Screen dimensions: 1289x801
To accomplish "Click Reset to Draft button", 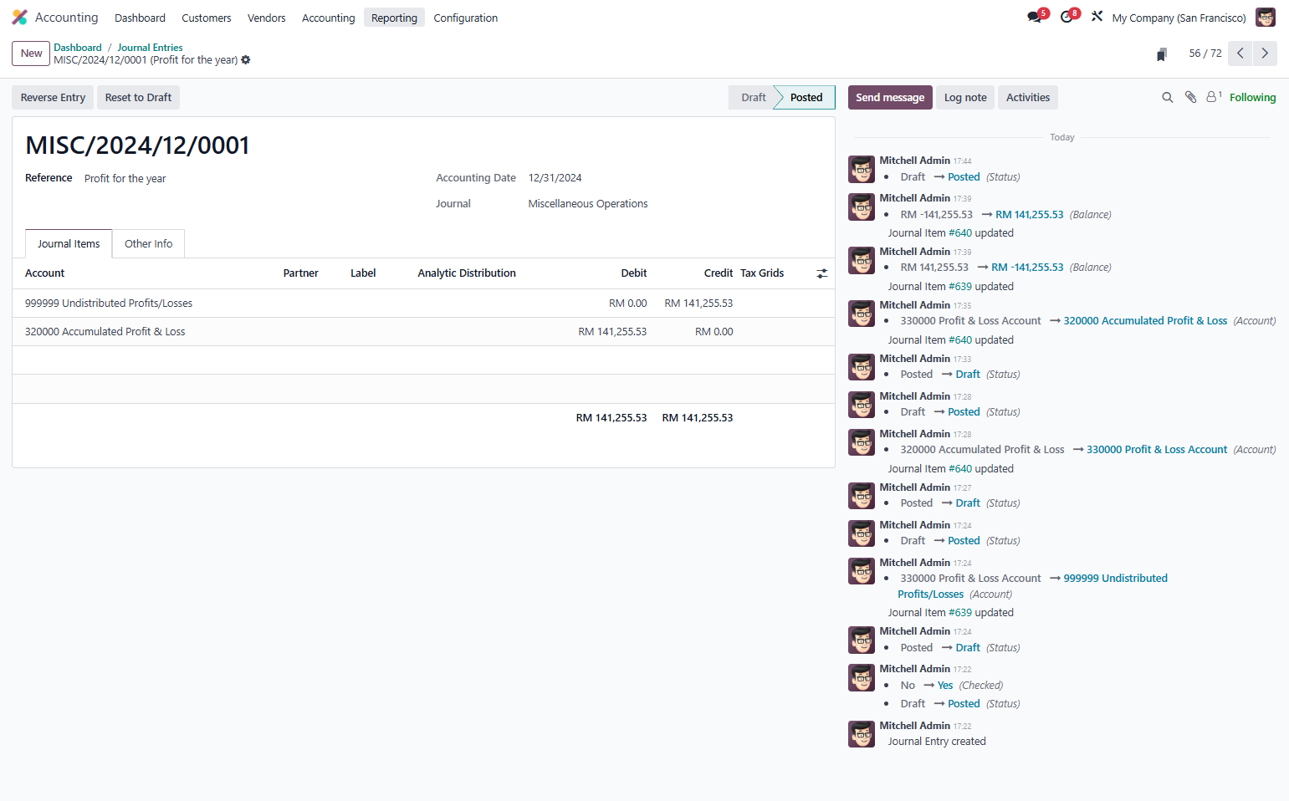I will (x=138, y=98).
